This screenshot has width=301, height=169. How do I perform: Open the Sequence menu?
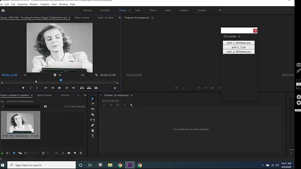[23, 4]
